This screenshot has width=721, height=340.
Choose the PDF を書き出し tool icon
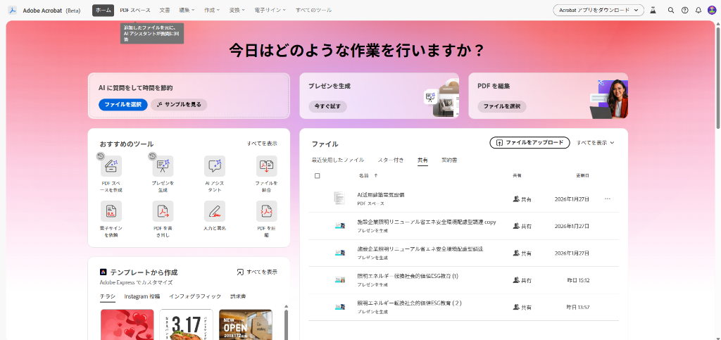(x=163, y=211)
